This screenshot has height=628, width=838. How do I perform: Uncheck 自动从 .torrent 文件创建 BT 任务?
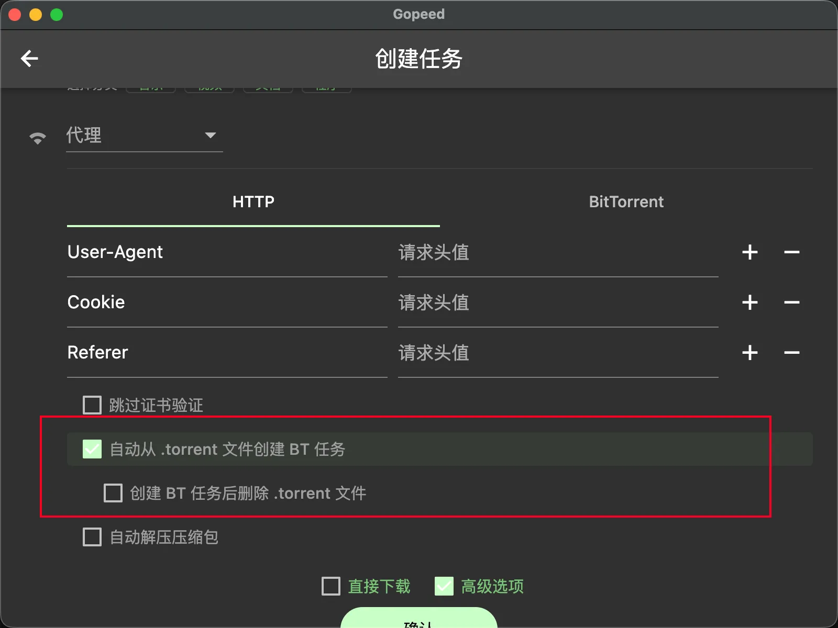[x=92, y=449]
